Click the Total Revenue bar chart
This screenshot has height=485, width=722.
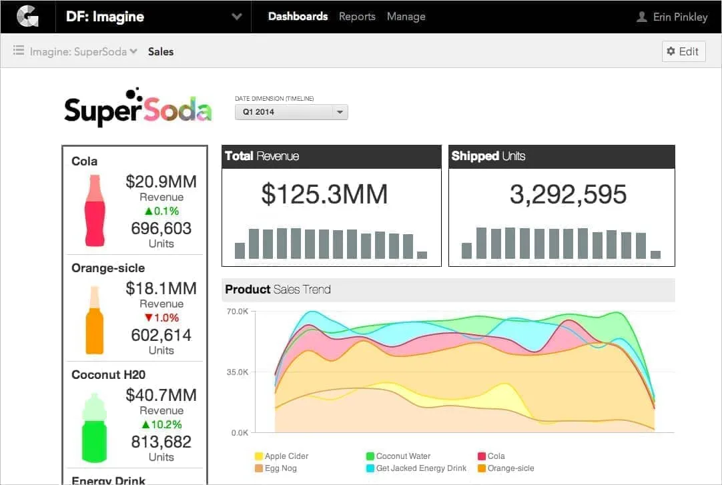pyautogui.click(x=331, y=244)
